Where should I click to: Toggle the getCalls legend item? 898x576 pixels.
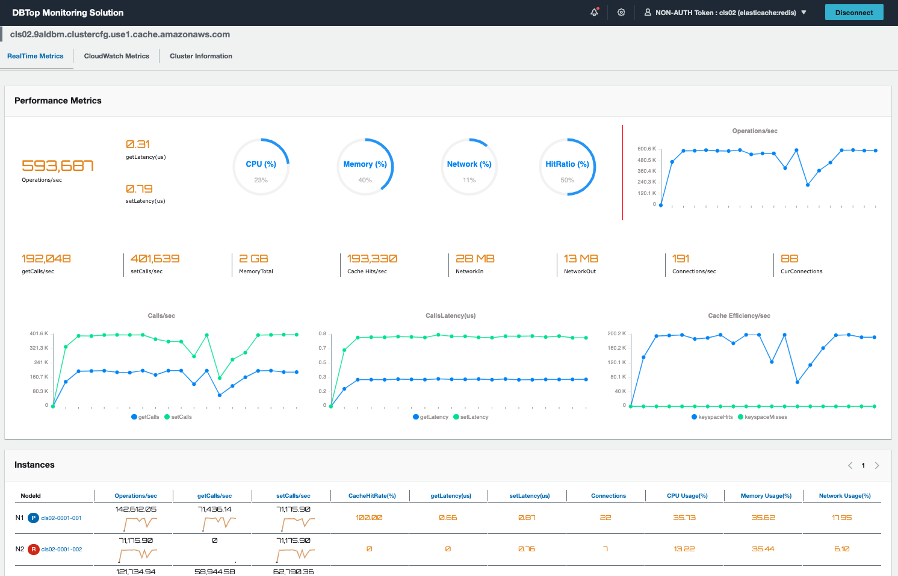click(x=145, y=417)
